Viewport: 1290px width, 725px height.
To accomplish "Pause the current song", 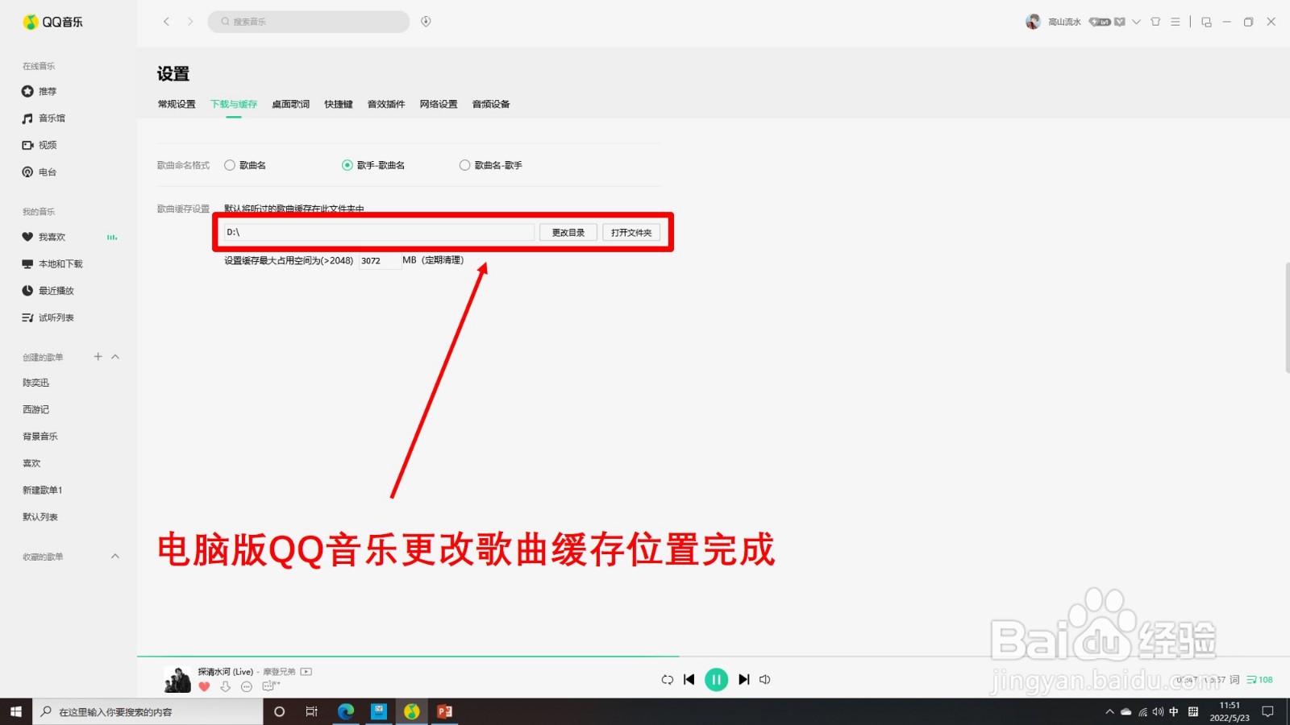I will pyautogui.click(x=716, y=680).
